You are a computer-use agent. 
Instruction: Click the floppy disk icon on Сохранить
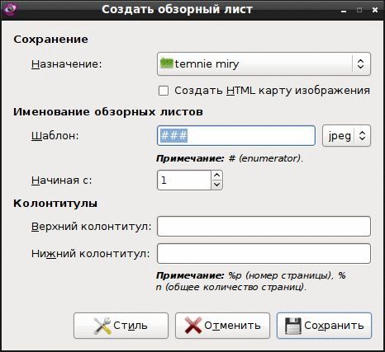[x=293, y=326]
